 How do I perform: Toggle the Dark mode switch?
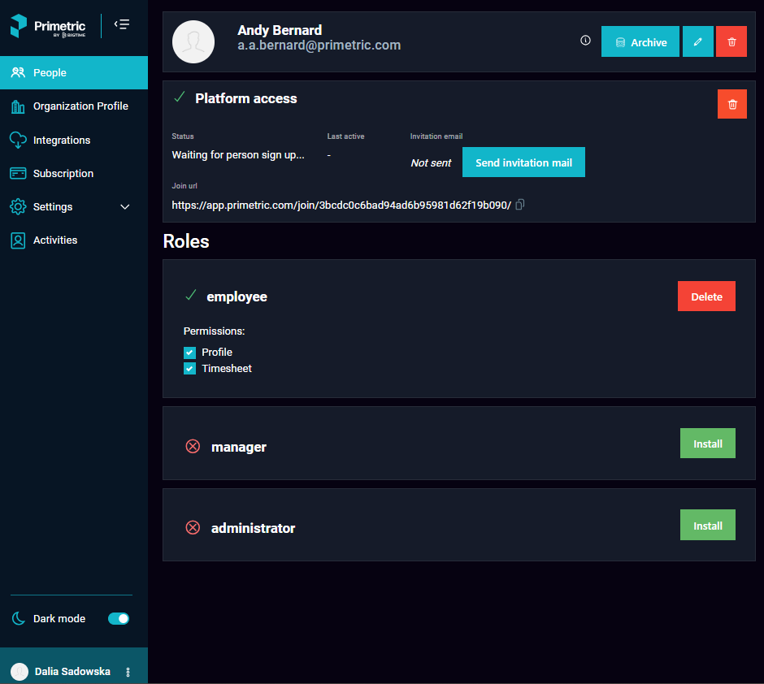tap(119, 618)
